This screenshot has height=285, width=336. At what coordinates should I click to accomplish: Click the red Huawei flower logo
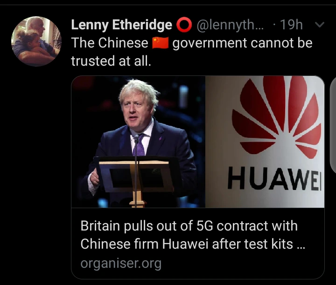pyautogui.click(x=277, y=117)
